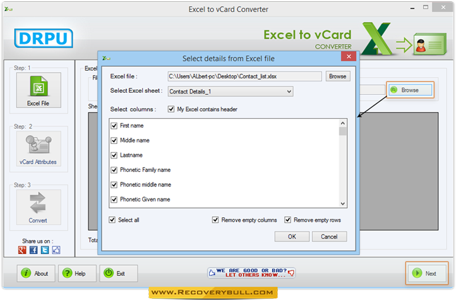Uncheck Phonetic middle name column
The width and height of the screenshot is (456, 300).
[x=114, y=184]
